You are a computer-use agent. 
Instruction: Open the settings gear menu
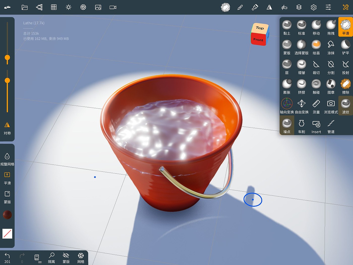313,7
